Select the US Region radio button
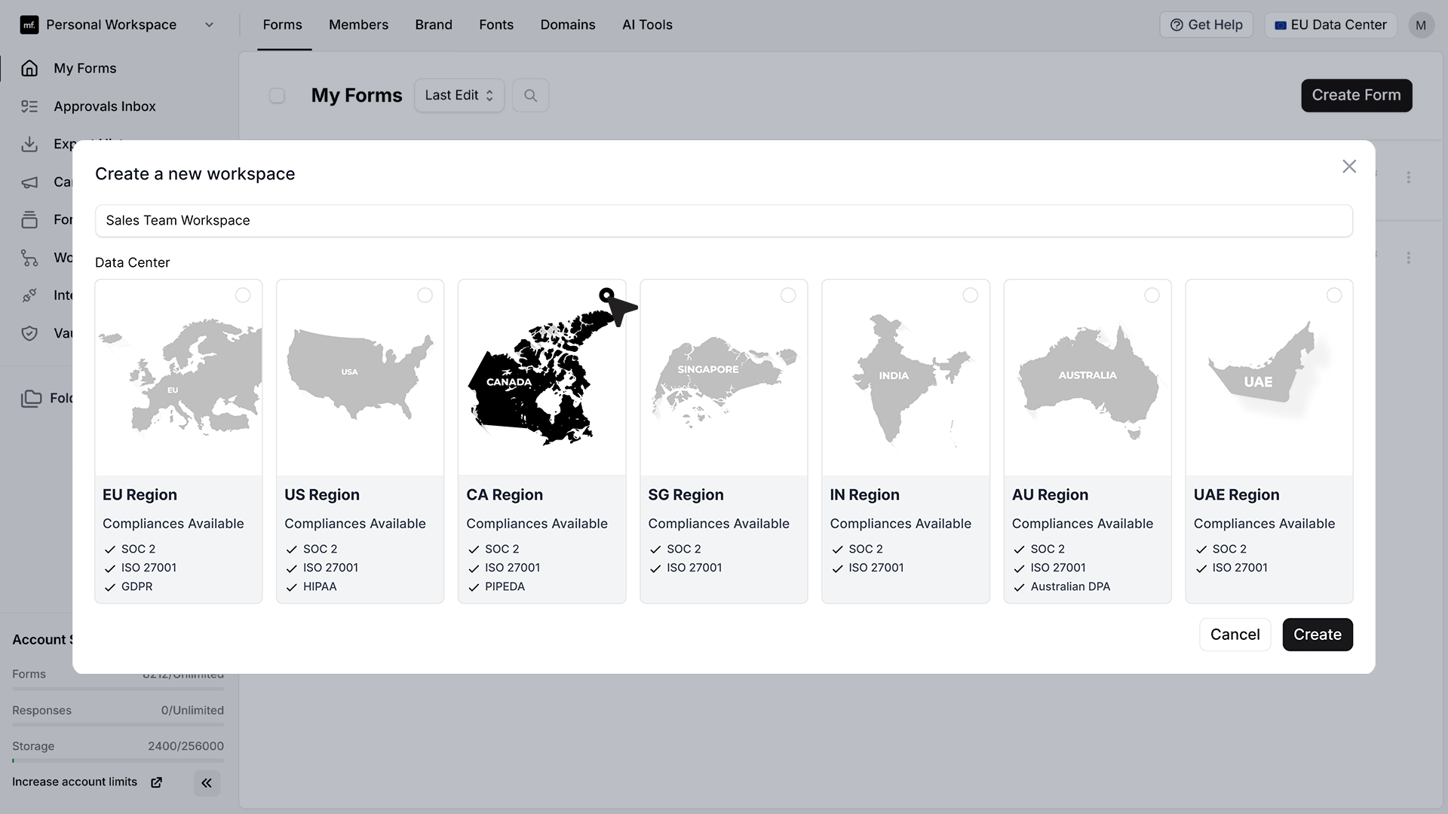 click(425, 295)
